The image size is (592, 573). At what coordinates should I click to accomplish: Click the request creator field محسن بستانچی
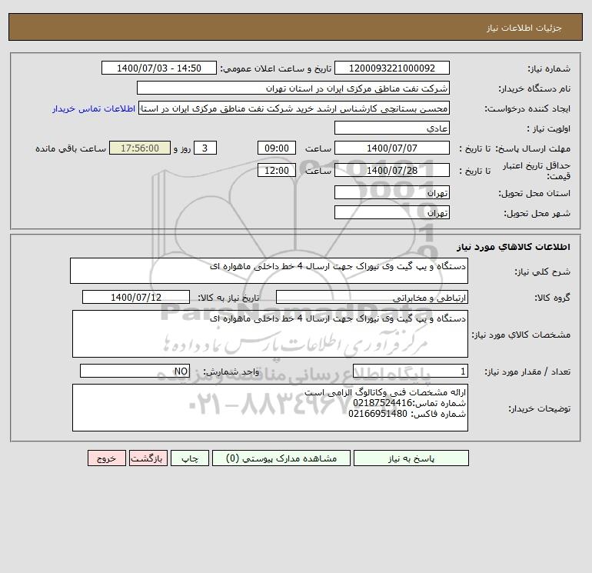pos(294,108)
